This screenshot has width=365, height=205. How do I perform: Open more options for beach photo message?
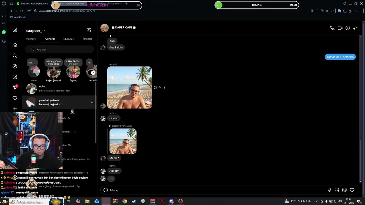(x=165, y=88)
